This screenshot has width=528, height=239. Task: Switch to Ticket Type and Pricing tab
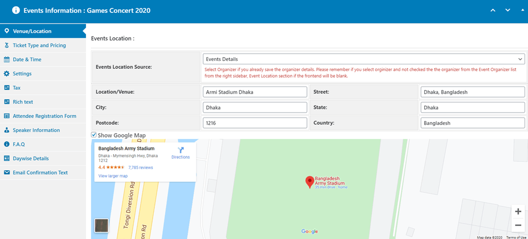click(x=43, y=45)
